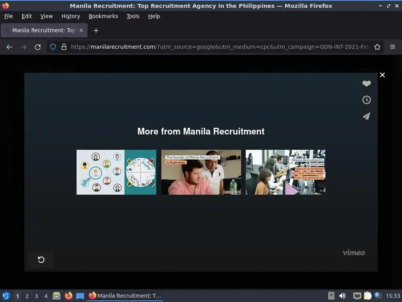Close the video overlay with X
The image size is (402, 302).
(x=382, y=75)
